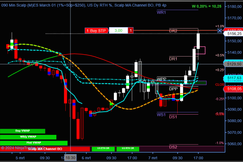This screenshot has width=243, height=162.
Task: Click the WPP pivot label
Action: (x=161, y=79)
